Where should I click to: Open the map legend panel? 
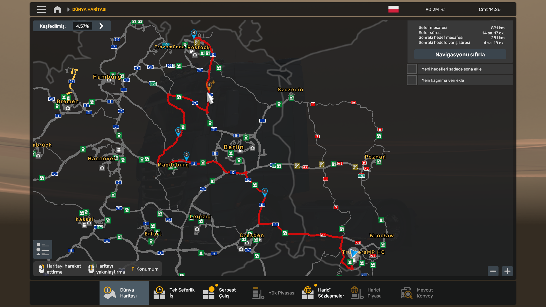tap(43, 250)
